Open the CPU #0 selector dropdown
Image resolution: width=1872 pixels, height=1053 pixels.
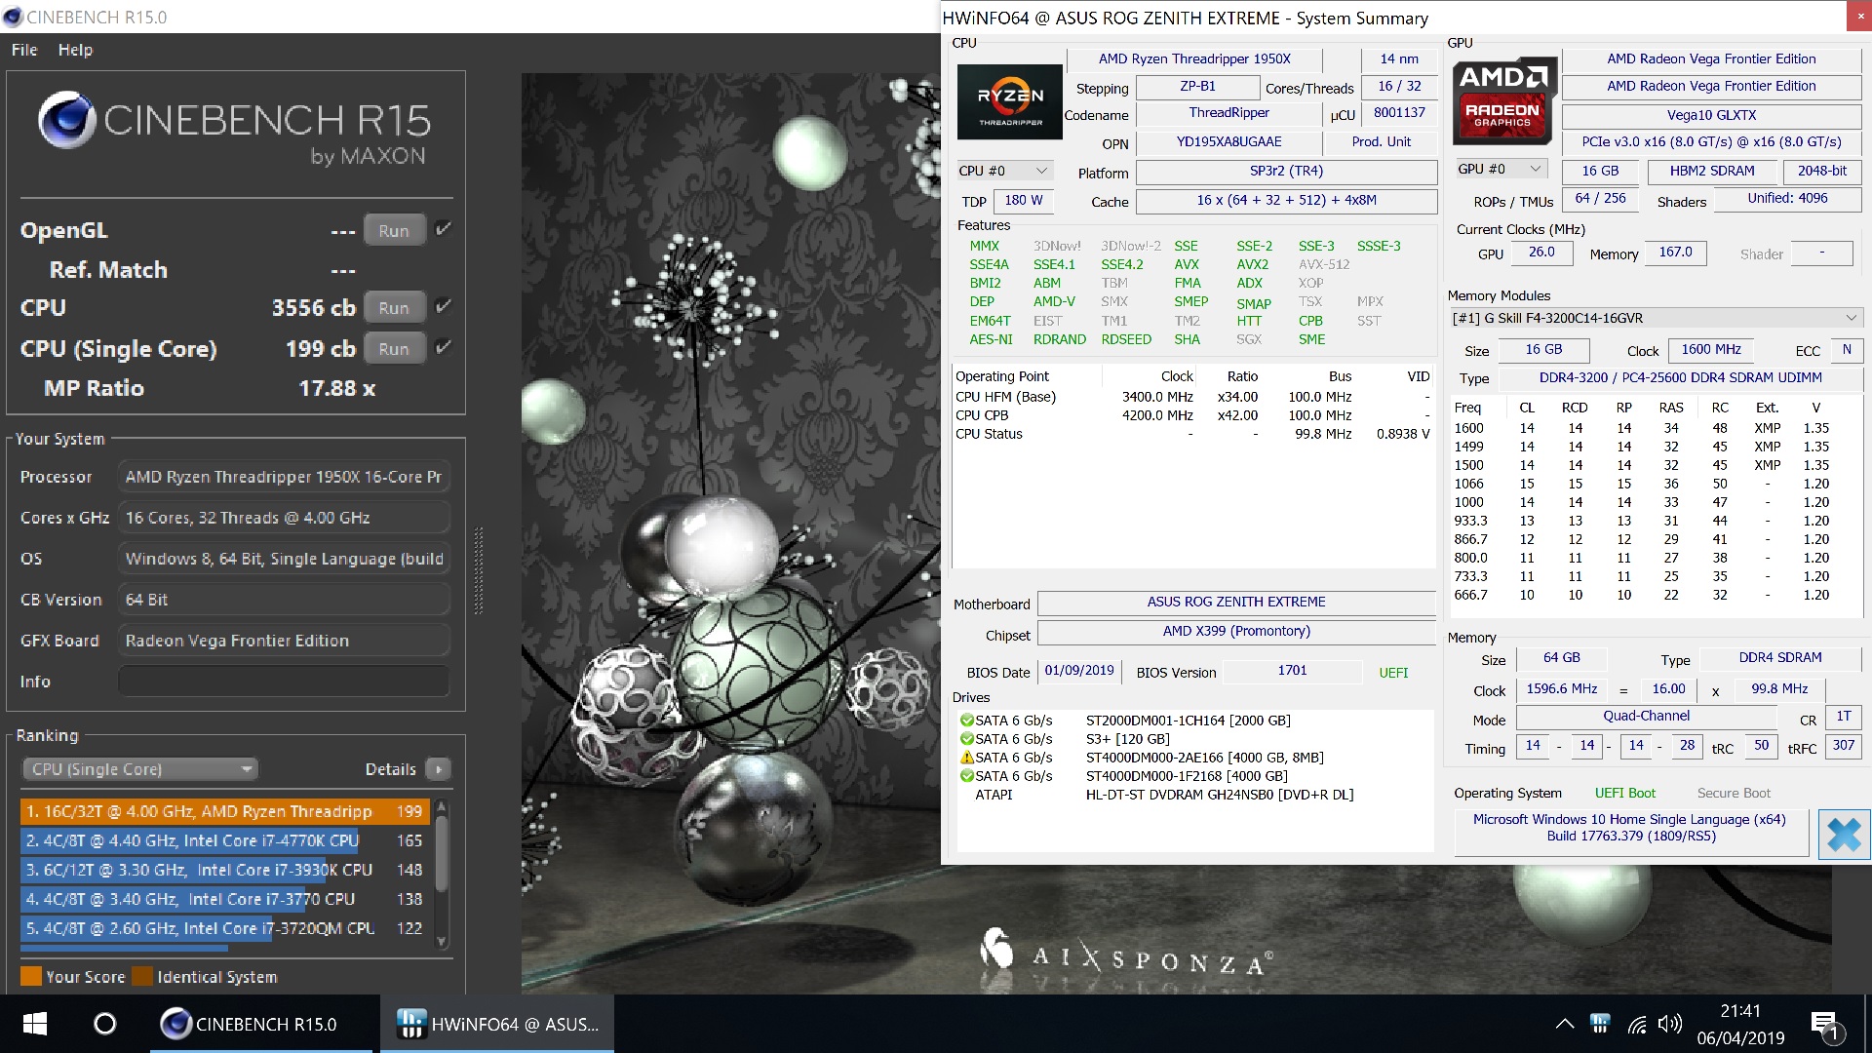pos(1003,171)
